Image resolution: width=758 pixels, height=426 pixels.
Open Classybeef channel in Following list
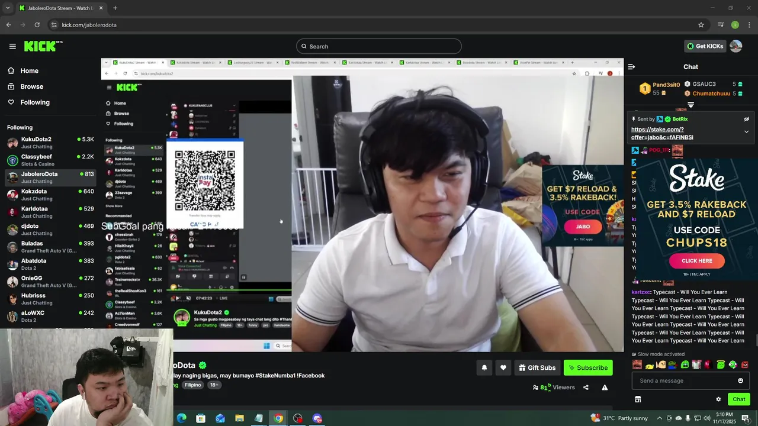pos(50,160)
